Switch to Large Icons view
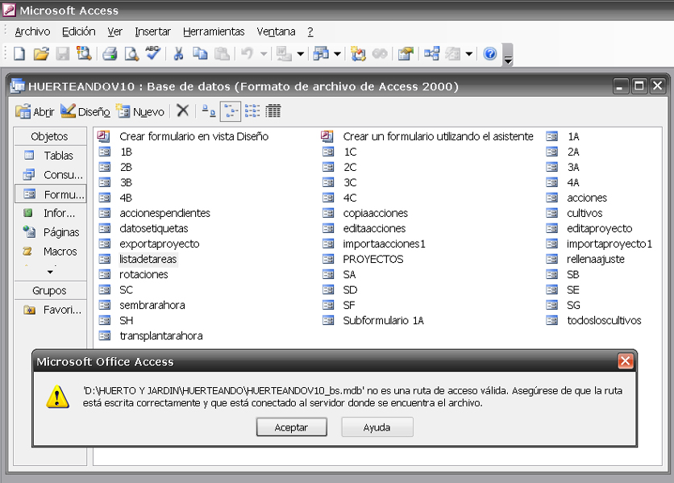The width and height of the screenshot is (674, 483). coord(209,111)
